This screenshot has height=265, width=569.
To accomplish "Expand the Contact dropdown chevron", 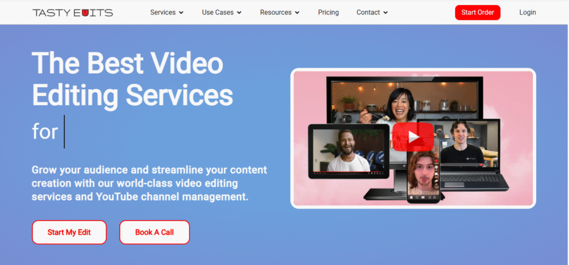I will point(386,13).
